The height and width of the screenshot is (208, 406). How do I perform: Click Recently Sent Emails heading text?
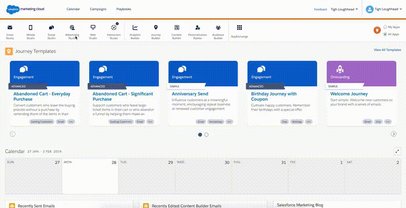coord(36,206)
